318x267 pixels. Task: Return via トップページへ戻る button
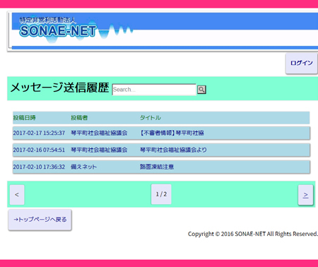coord(40,220)
